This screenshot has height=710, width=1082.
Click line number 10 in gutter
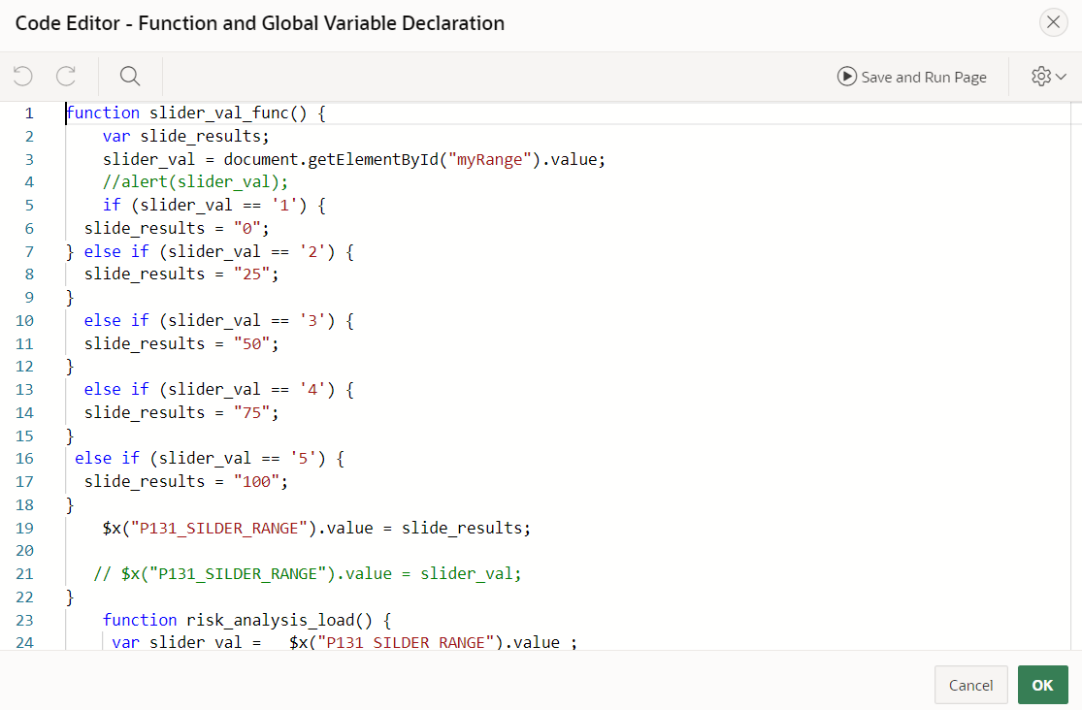(25, 321)
